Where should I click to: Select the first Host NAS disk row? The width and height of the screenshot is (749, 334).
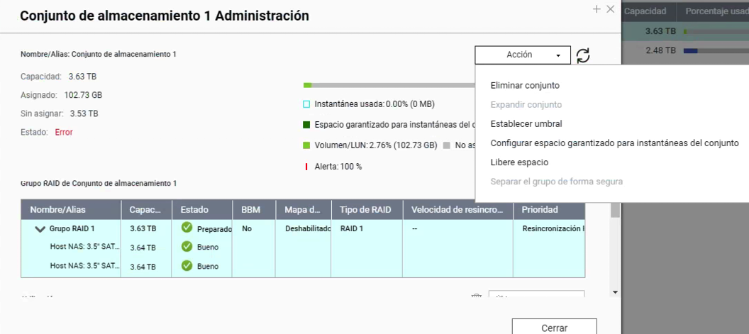[x=85, y=247]
